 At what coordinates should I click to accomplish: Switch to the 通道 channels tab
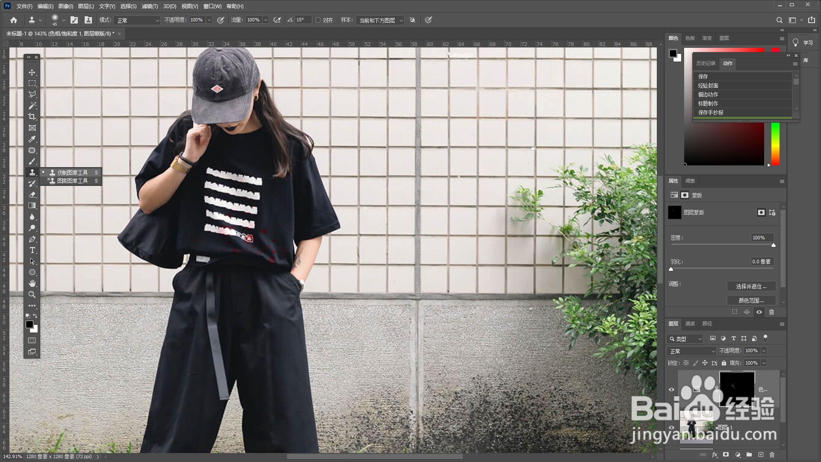pos(690,324)
